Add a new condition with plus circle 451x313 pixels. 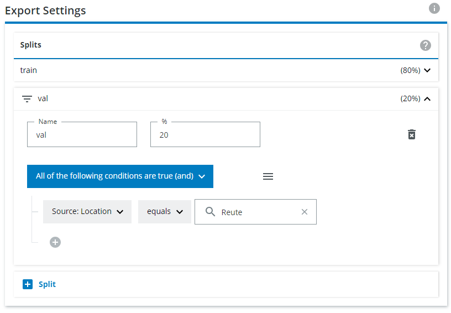click(x=55, y=242)
